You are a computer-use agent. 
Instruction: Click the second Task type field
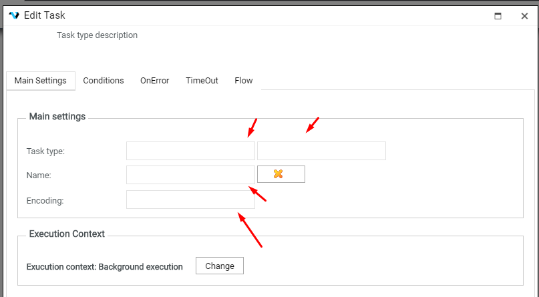(321, 151)
